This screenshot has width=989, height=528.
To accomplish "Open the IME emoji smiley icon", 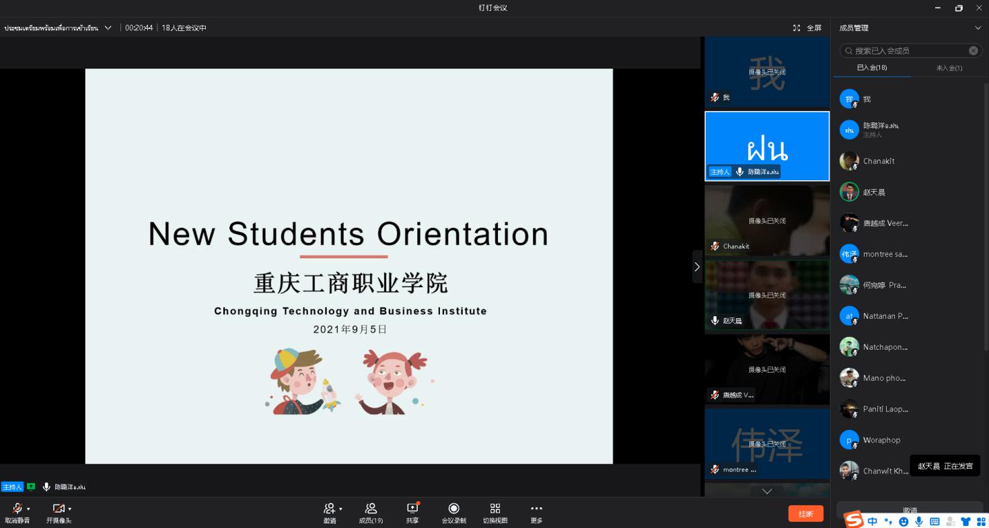I will pos(904,521).
